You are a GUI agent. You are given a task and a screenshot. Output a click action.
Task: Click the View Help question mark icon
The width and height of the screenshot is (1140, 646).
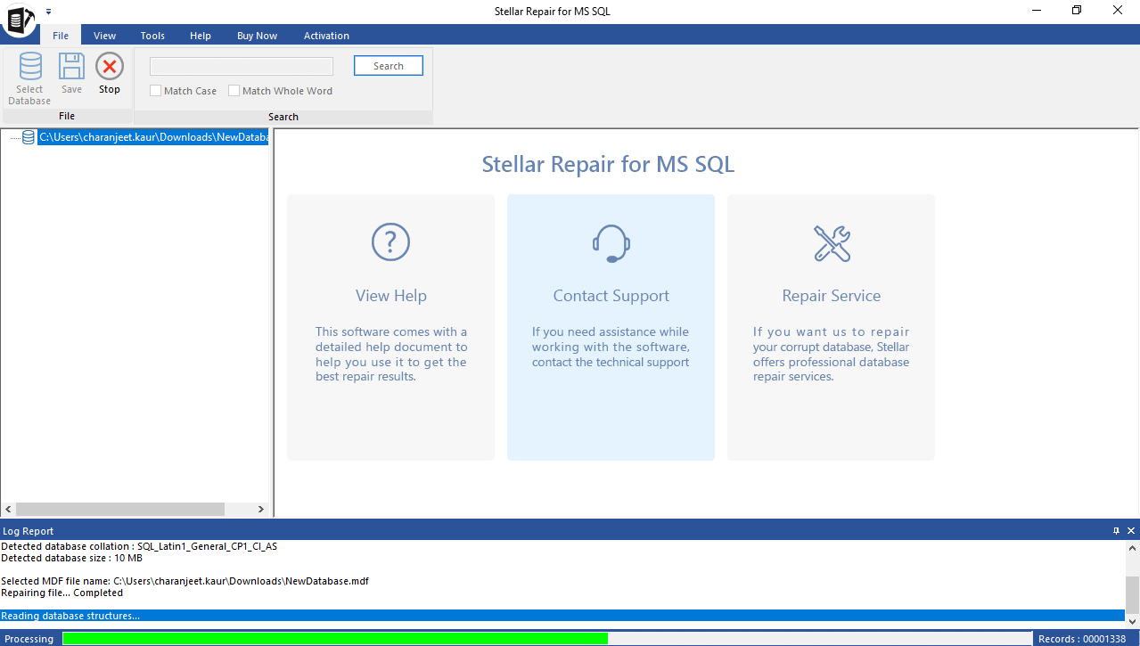390,242
